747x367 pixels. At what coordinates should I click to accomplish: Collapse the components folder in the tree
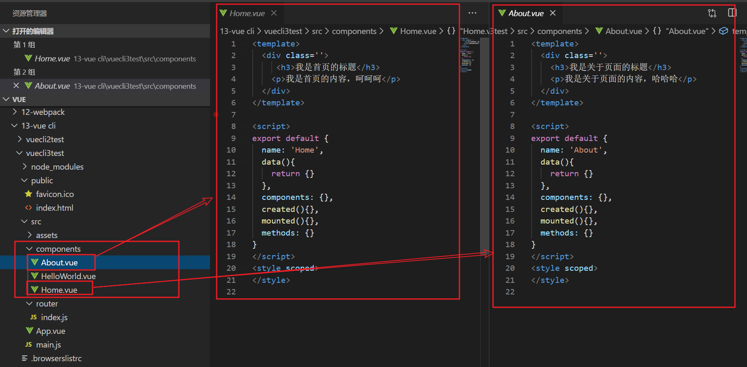[x=29, y=249]
